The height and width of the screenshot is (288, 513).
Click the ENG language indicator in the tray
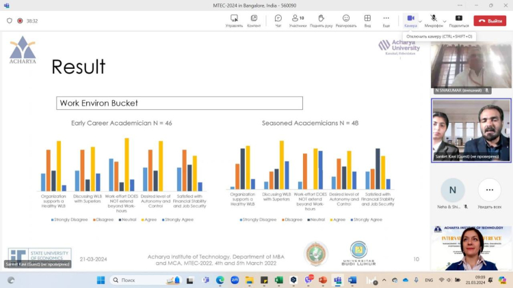tap(429, 280)
